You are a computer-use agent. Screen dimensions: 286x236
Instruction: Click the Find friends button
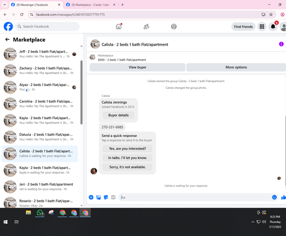243,27
